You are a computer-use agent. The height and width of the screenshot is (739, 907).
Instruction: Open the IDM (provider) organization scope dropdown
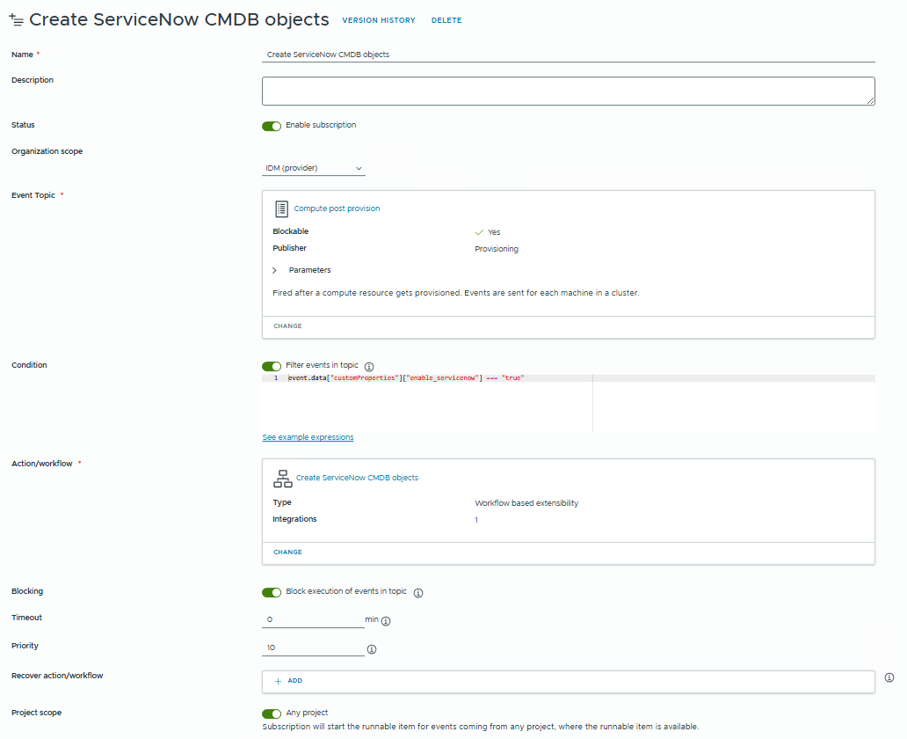click(314, 167)
